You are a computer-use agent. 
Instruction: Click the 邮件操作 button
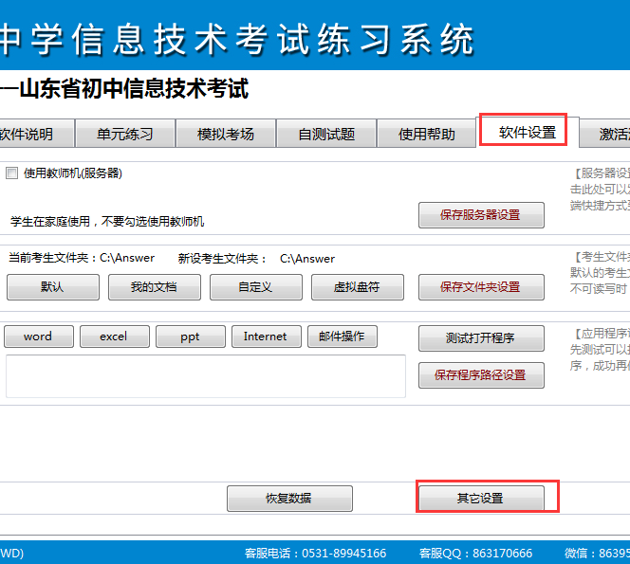[x=342, y=337]
